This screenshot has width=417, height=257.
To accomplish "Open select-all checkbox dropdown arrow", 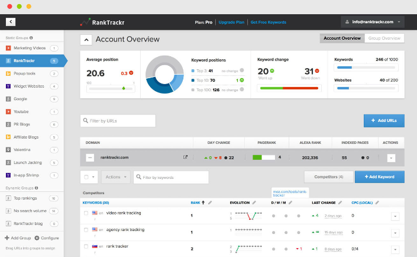I will pos(93,177).
